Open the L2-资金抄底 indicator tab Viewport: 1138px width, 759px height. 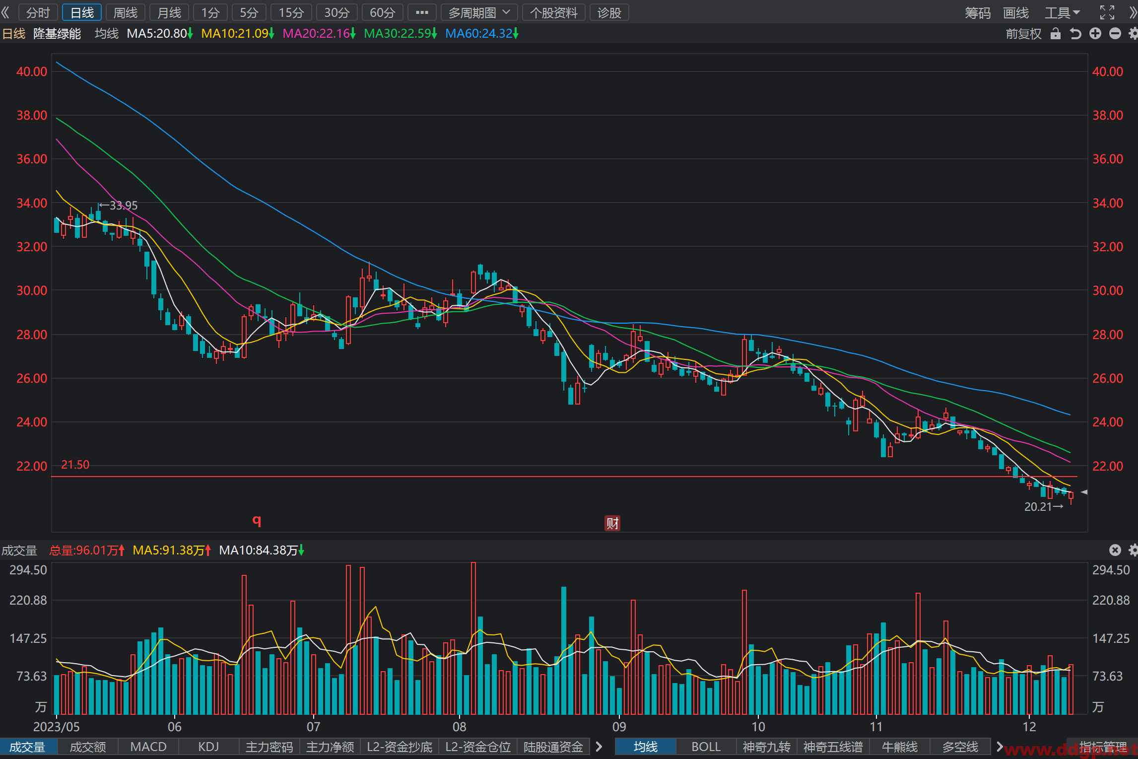click(x=400, y=747)
